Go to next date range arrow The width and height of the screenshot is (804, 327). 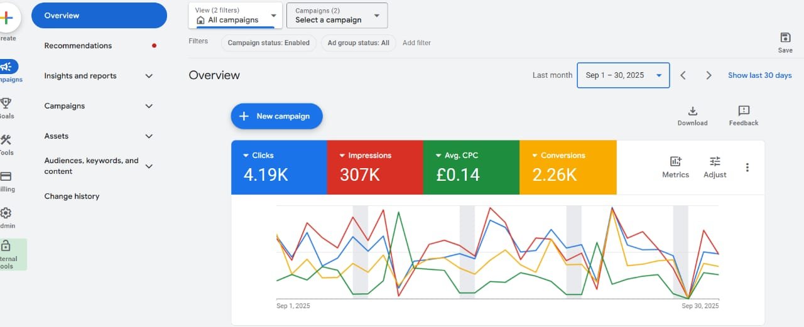[709, 75]
